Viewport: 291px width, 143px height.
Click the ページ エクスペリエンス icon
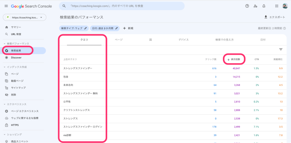(7, 111)
